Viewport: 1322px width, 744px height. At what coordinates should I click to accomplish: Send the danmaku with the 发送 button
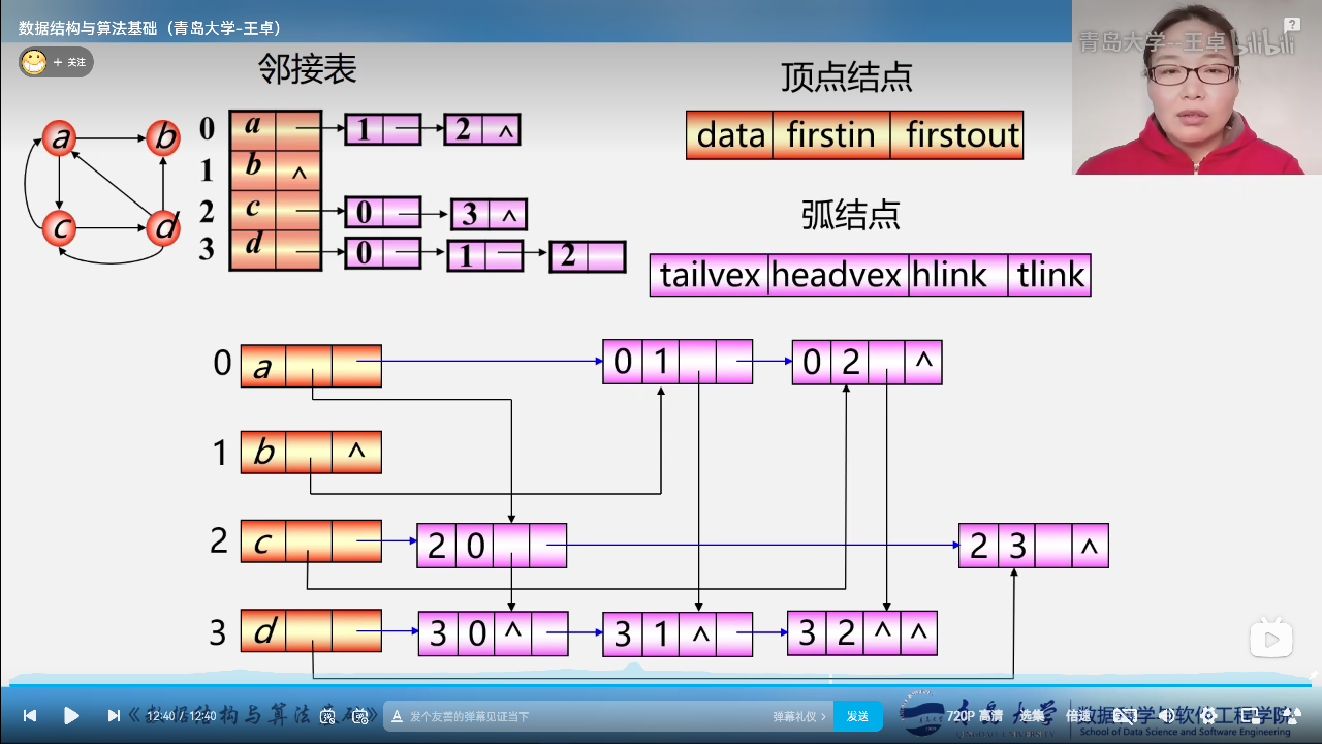pyautogui.click(x=858, y=716)
